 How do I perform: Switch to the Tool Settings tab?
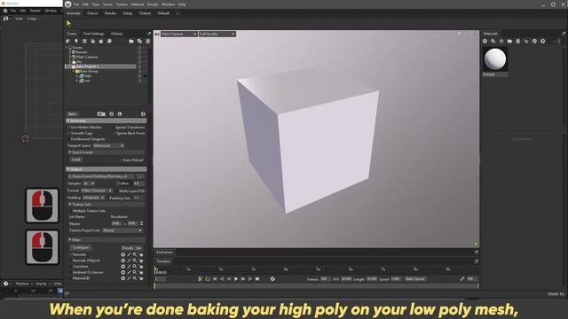[x=93, y=34]
